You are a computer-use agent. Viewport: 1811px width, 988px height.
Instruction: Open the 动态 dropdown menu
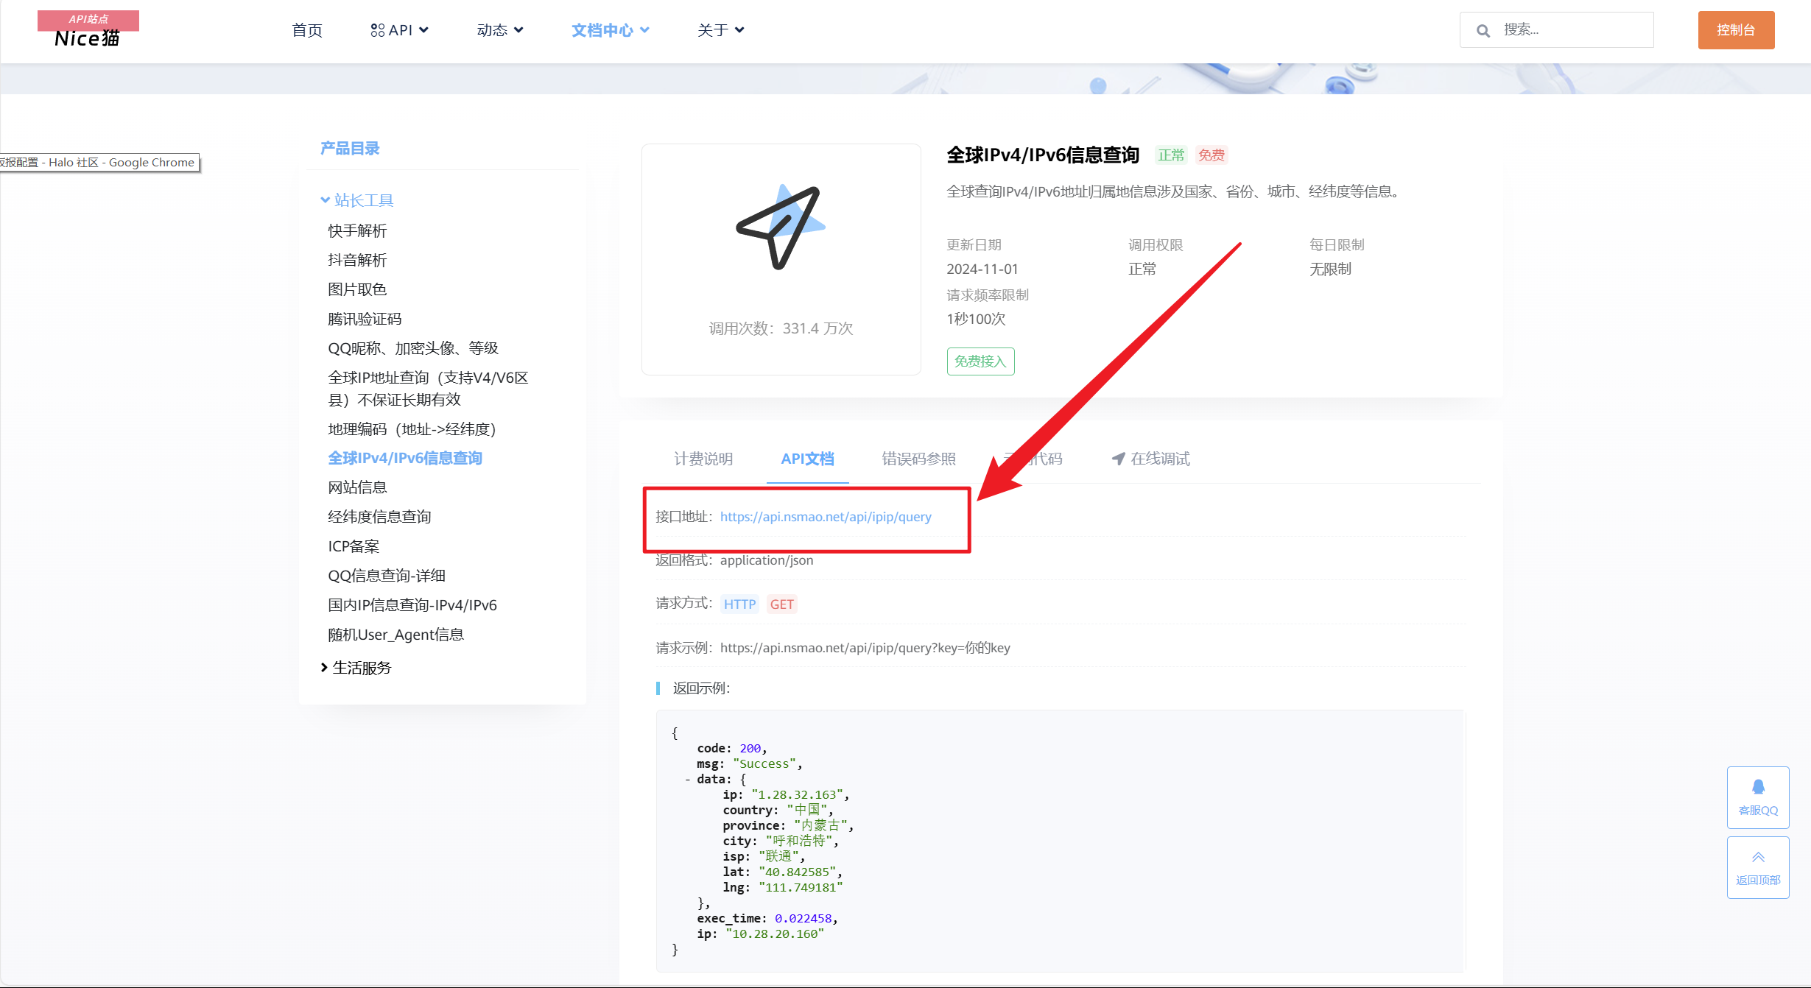tap(500, 30)
